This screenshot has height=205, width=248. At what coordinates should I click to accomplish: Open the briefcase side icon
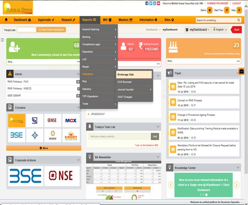tap(242, 71)
